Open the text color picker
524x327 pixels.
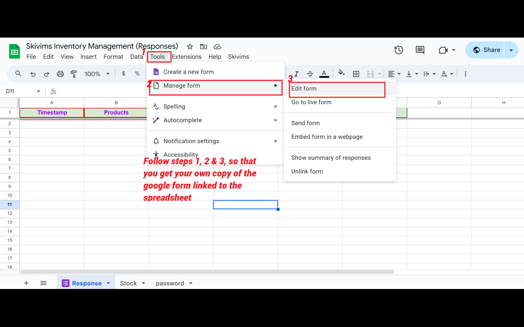tap(324, 74)
